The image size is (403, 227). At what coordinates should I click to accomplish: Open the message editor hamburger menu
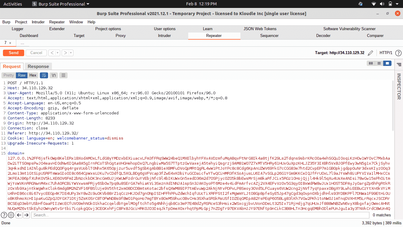(63, 75)
